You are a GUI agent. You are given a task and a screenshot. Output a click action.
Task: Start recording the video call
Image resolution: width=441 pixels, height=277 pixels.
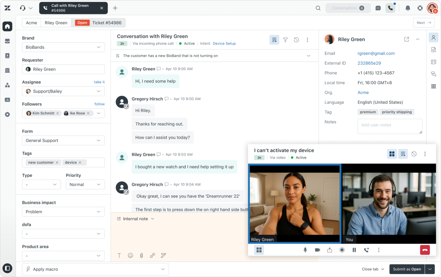tap(342, 250)
